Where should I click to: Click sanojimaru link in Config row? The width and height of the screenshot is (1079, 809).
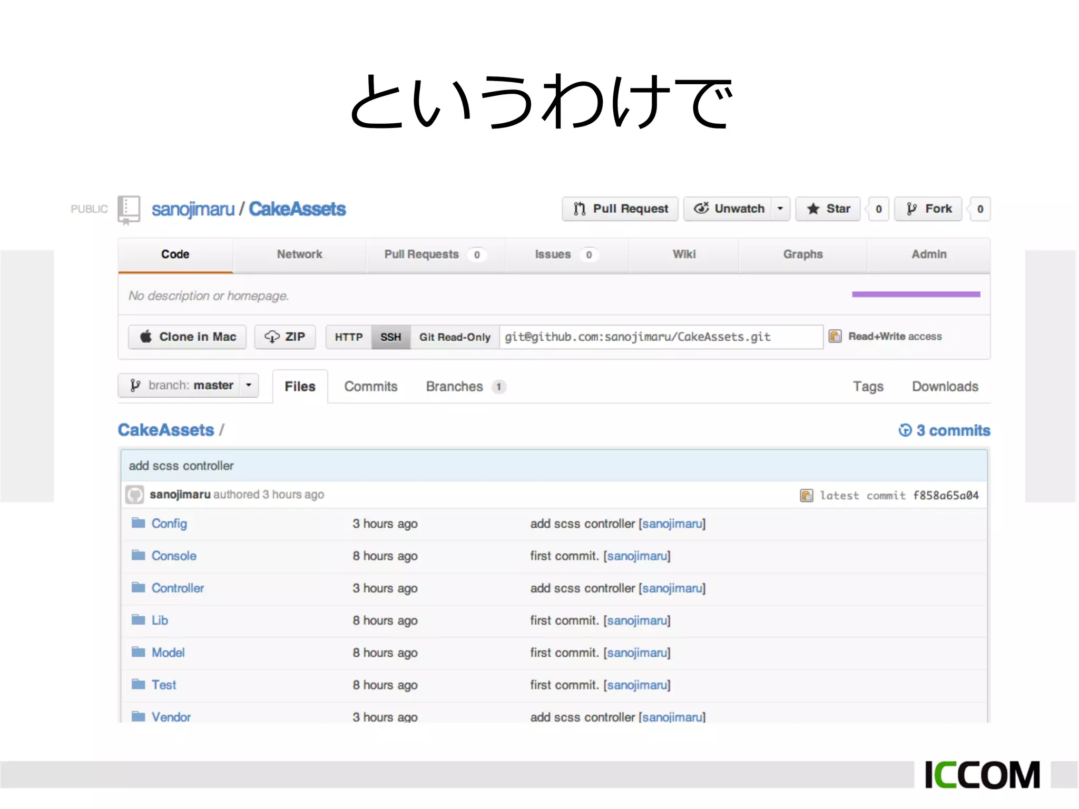(672, 524)
